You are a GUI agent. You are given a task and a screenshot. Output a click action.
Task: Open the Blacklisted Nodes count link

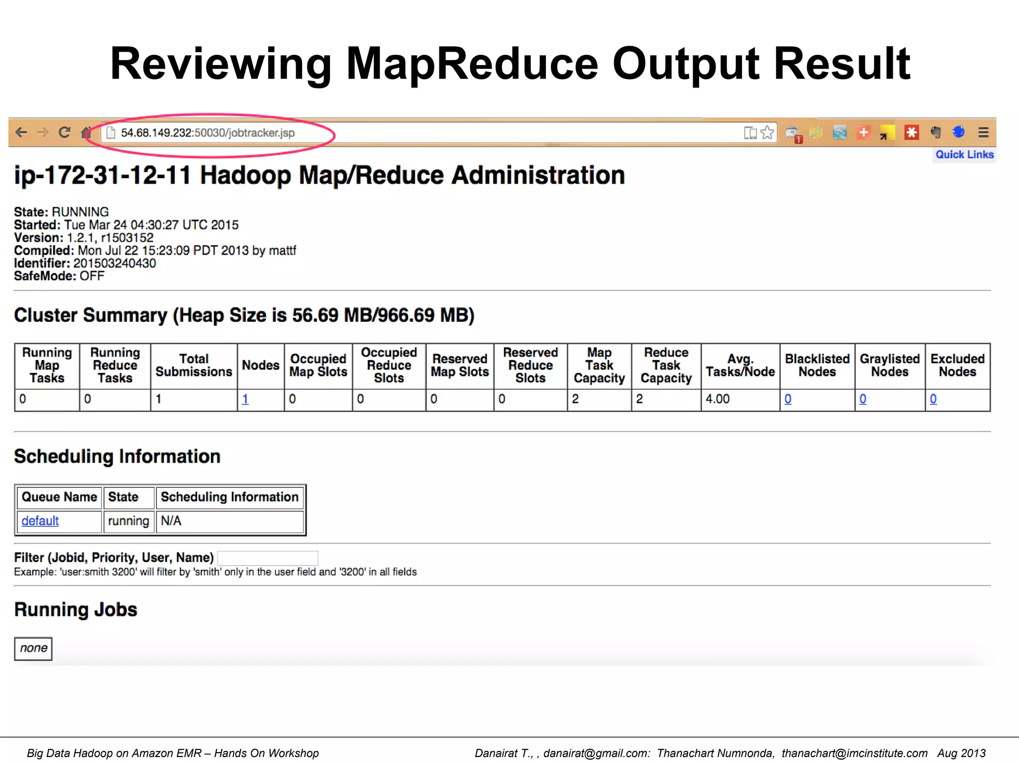click(x=788, y=399)
